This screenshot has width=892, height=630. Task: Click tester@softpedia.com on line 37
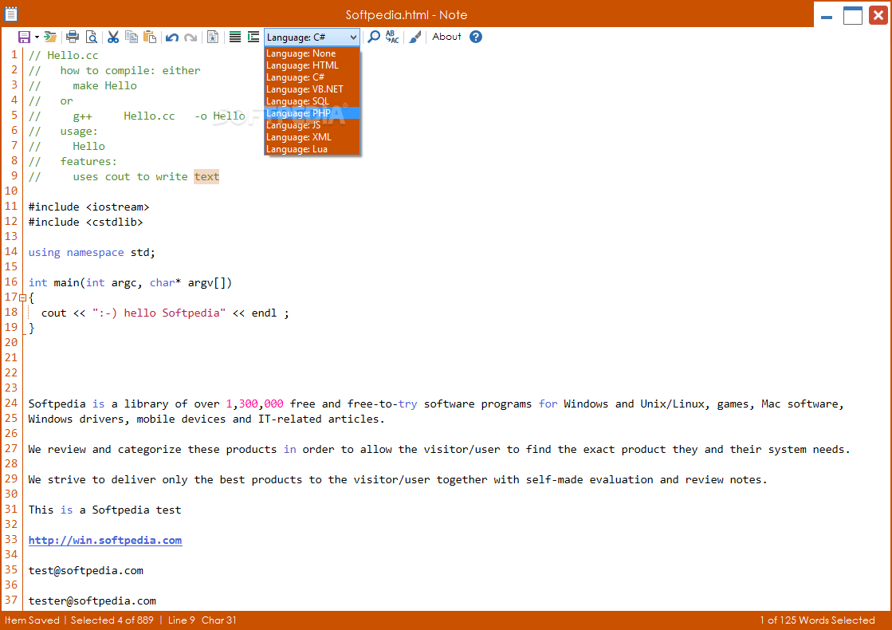(92, 600)
